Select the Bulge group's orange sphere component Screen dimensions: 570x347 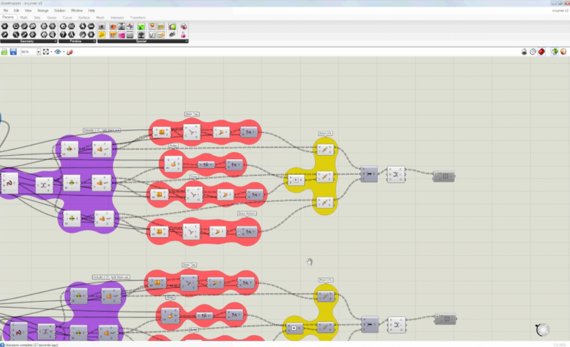(x=173, y=164)
